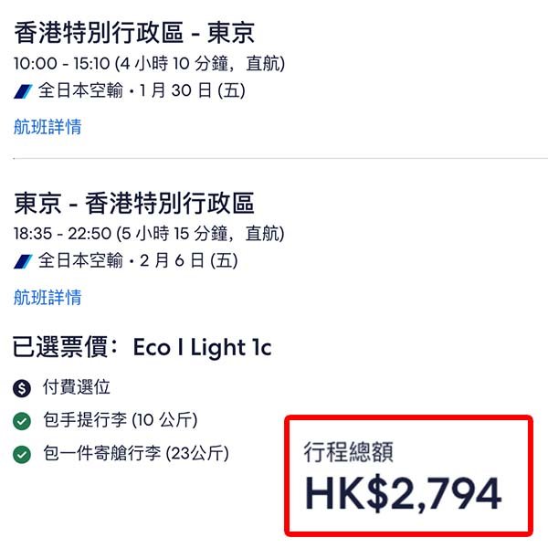This screenshot has width=548, height=548.
Task: Click the 行程總額 trip total label
Action: 349,452
